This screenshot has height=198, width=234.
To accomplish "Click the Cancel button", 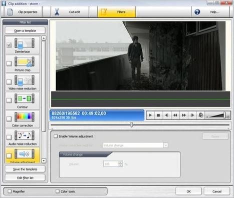I will click(217, 191).
